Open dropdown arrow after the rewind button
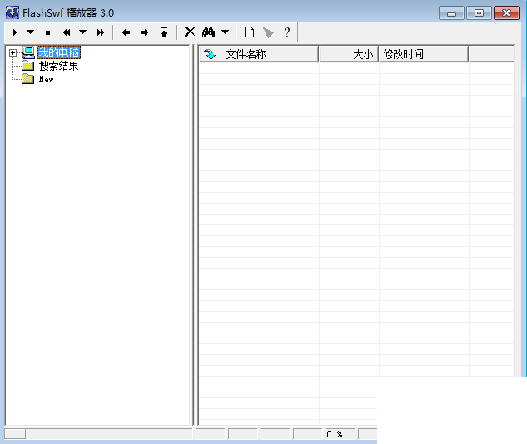 coord(82,32)
